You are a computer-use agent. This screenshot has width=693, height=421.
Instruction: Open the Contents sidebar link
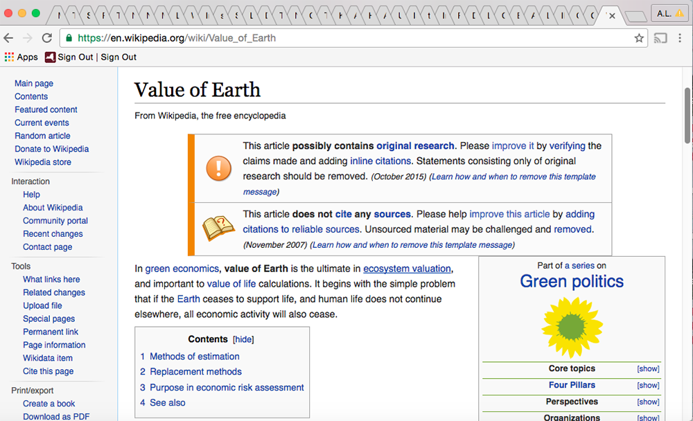point(31,96)
